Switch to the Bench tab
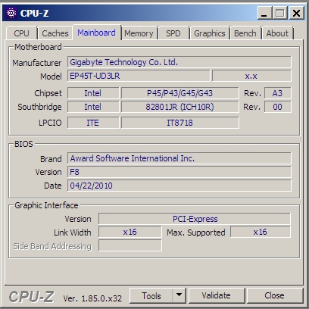The width and height of the screenshot is (309, 309). point(245,33)
